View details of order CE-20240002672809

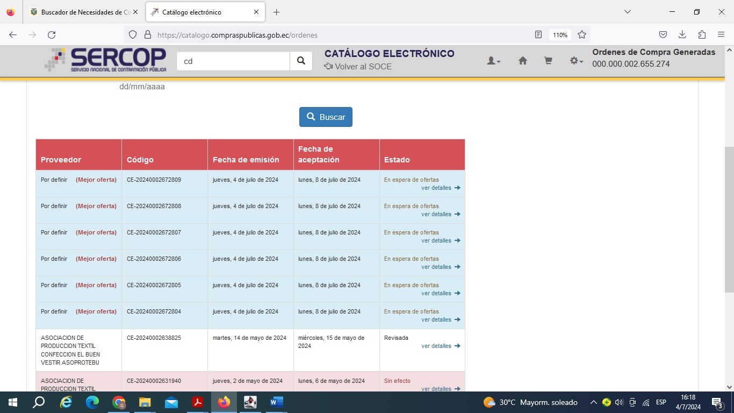(440, 188)
